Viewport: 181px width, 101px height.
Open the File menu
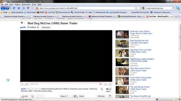point(2,4)
